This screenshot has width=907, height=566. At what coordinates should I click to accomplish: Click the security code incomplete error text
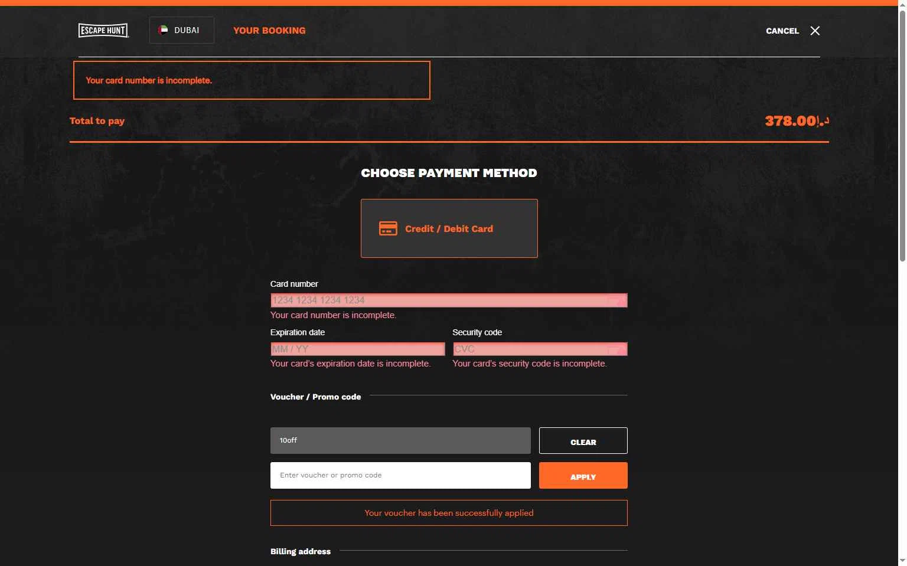point(530,364)
